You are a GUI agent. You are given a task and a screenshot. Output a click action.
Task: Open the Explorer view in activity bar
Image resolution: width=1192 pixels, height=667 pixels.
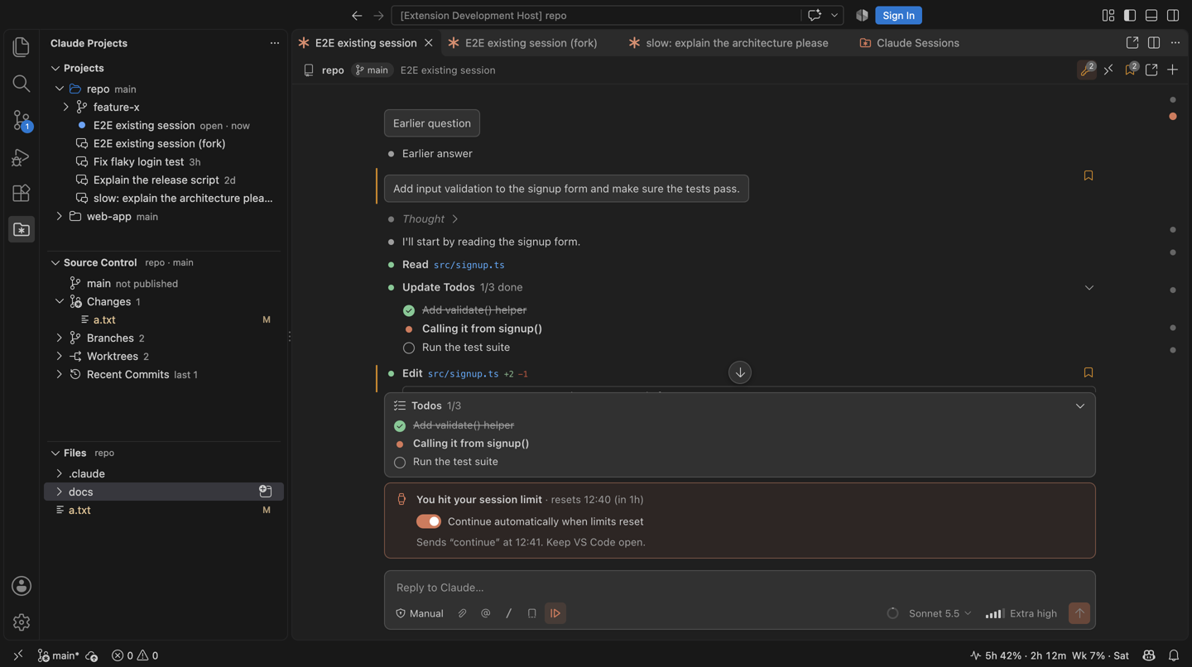[x=22, y=47]
